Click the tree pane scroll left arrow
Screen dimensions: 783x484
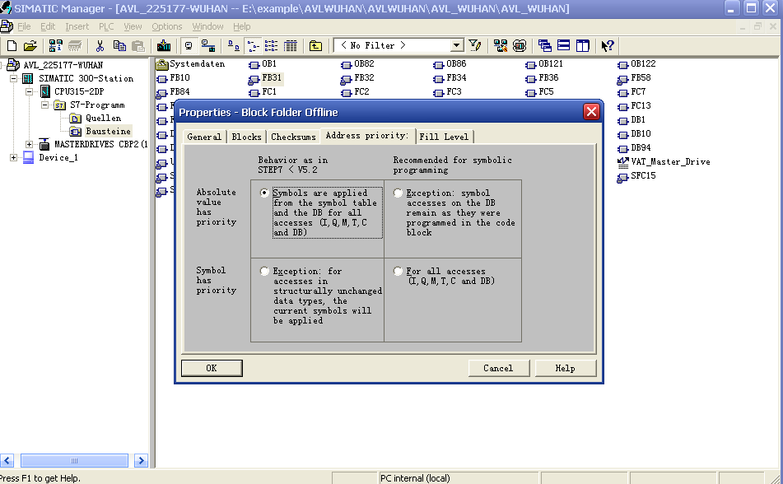point(7,460)
